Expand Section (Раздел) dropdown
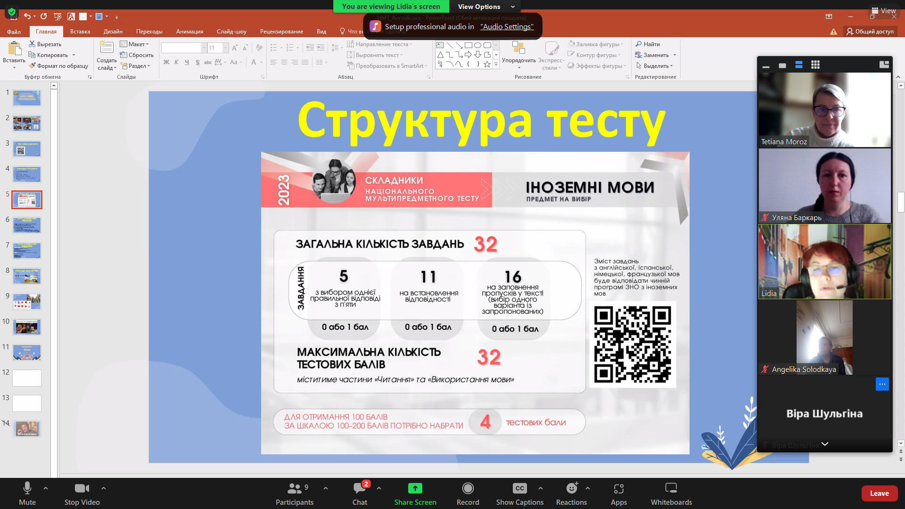905x509 pixels. 135,66
